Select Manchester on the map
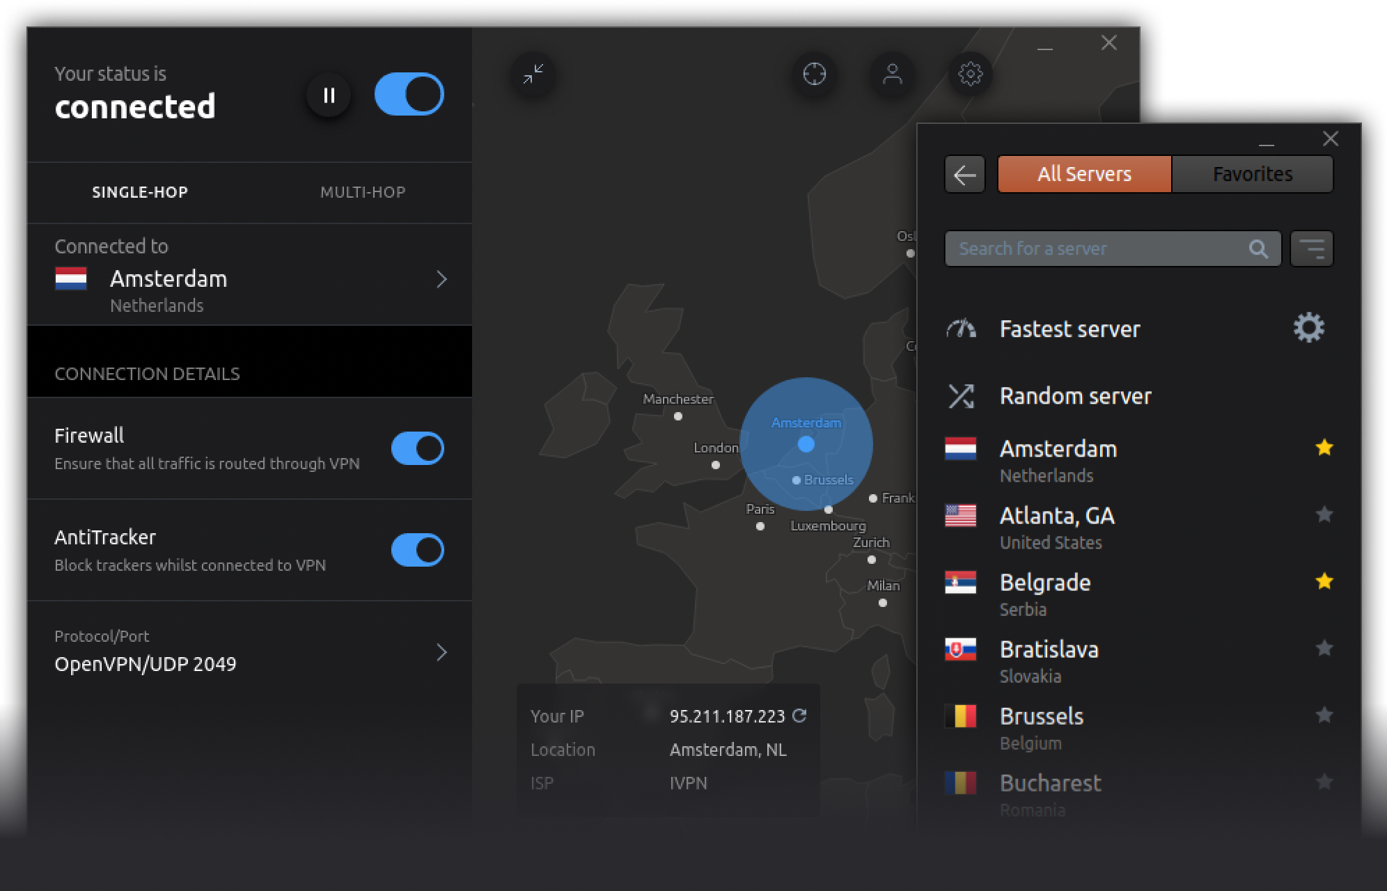This screenshot has width=1387, height=891. tap(678, 416)
